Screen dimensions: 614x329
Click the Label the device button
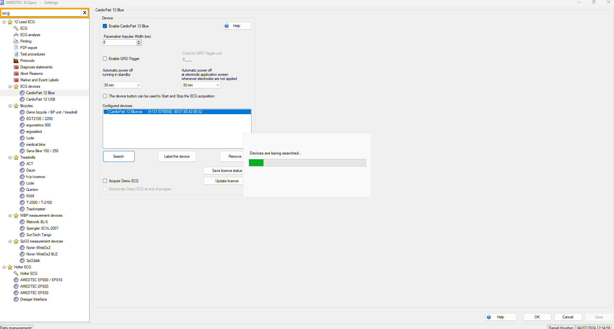pyautogui.click(x=177, y=156)
